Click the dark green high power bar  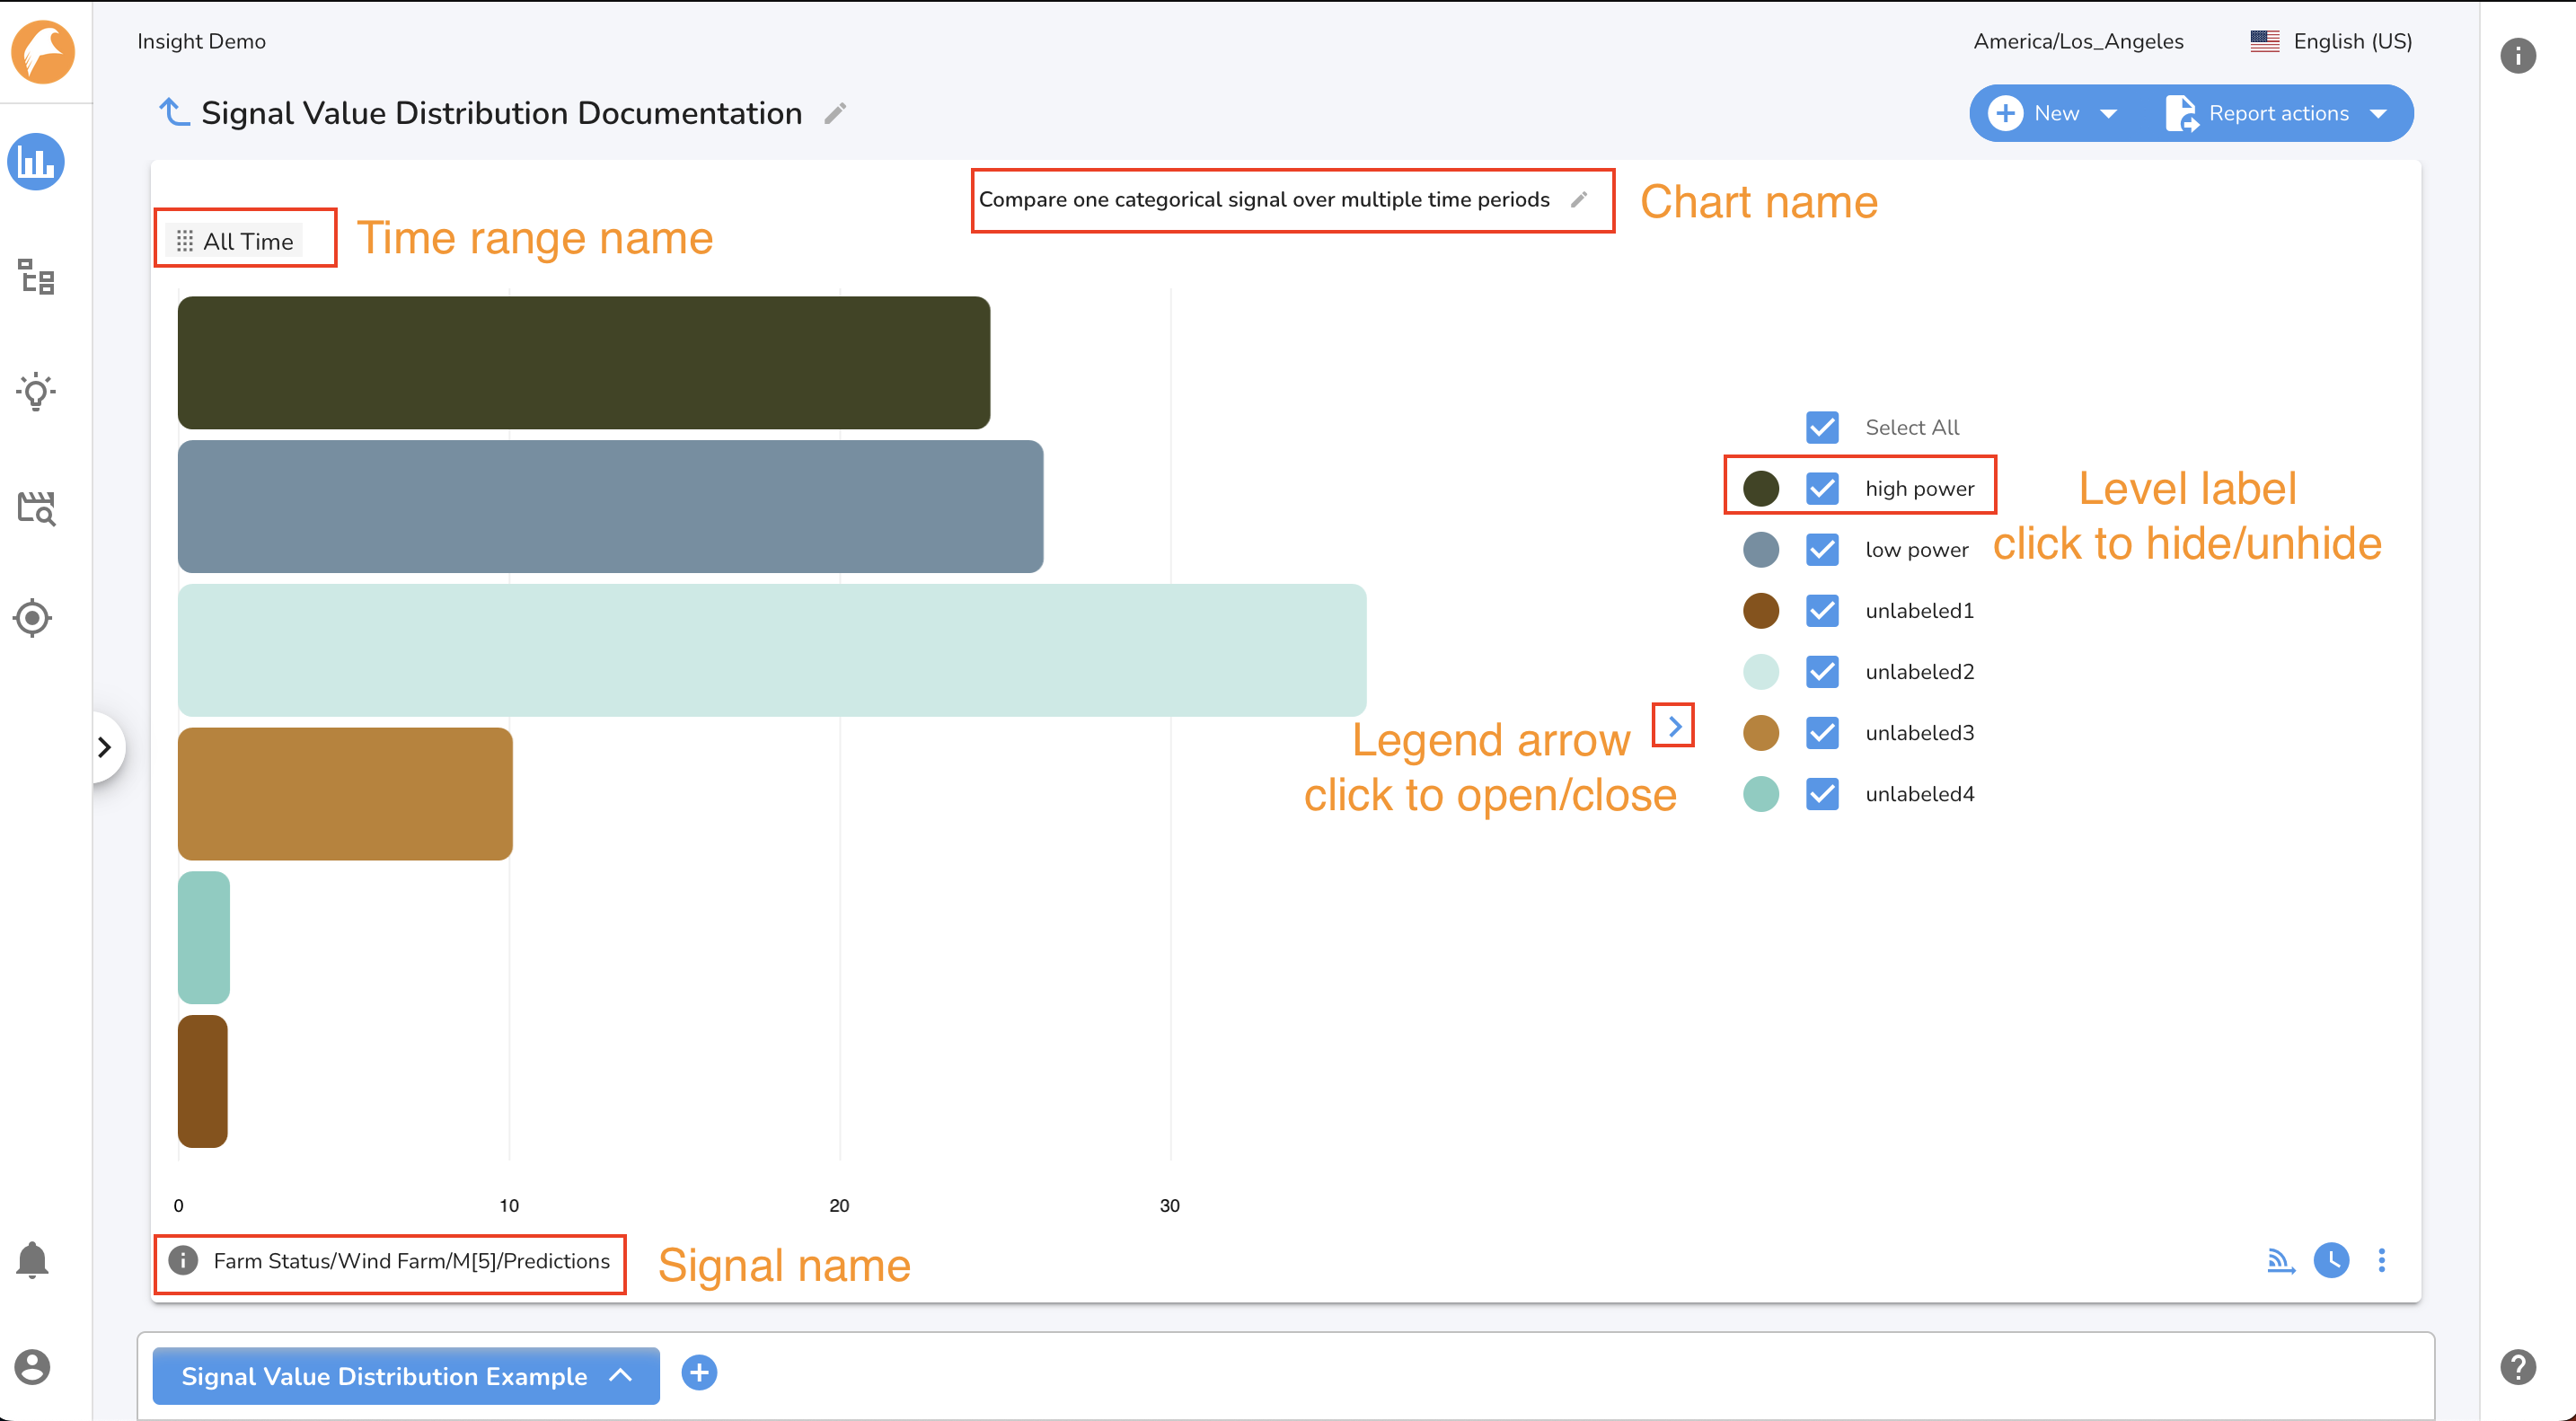[584, 362]
